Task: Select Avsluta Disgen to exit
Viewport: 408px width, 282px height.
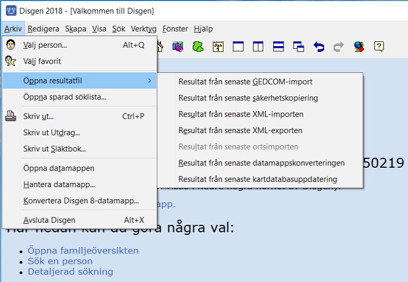Action: point(80,220)
